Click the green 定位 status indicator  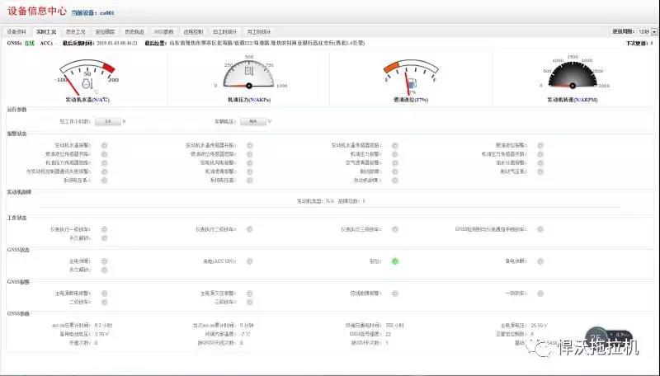coord(395,261)
